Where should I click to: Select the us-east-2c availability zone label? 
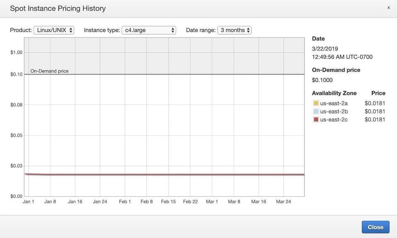pyautogui.click(x=334, y=120)
